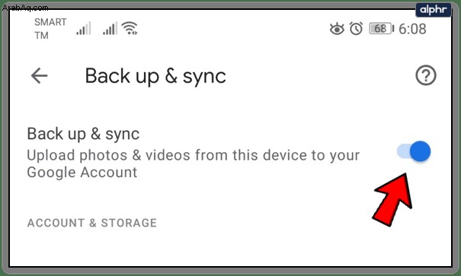Click the red arrow pointer graphic
The width and height of the screenshot is (461, 276).
(392, 200)
